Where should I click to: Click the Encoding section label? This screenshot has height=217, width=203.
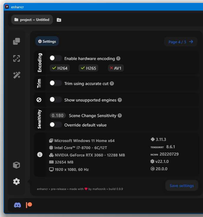[40, 63]
